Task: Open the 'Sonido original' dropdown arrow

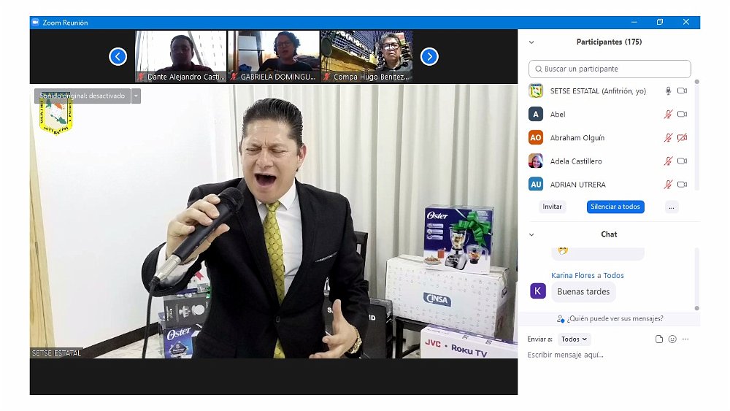Action: coord(136,96)
